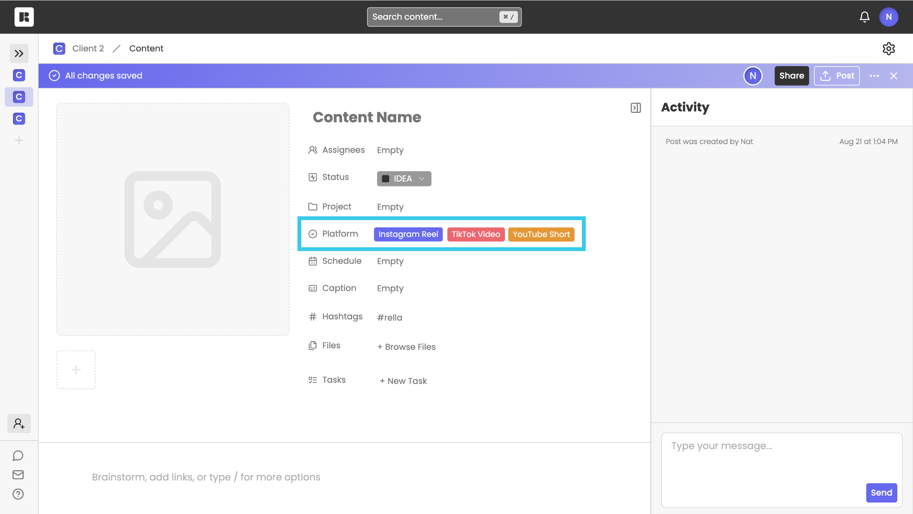
Task: Set Project Empty value
Action: 390,207
